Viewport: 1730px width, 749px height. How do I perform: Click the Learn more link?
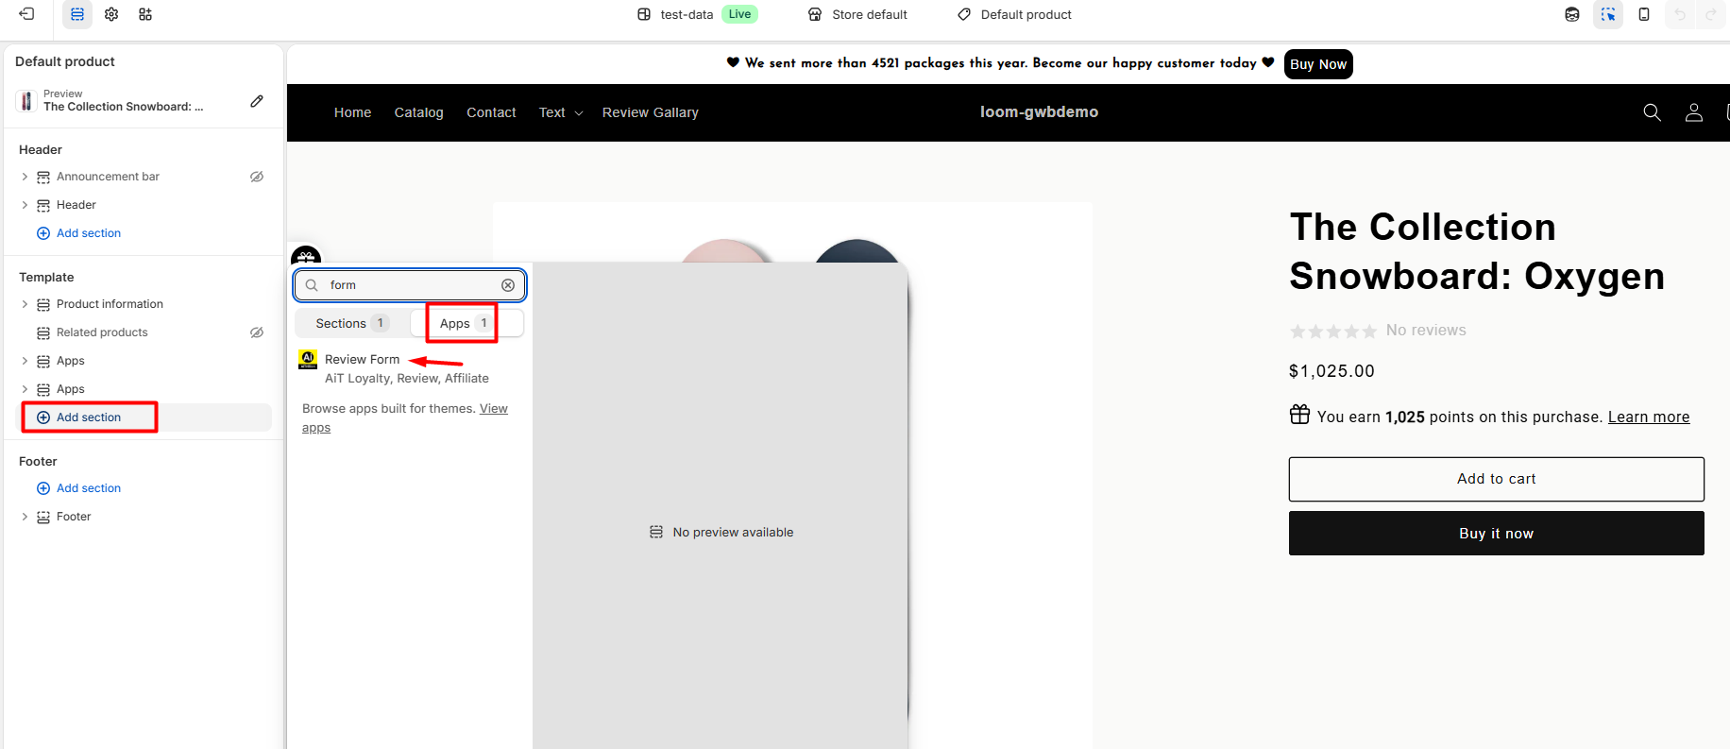click(1648, 417)
